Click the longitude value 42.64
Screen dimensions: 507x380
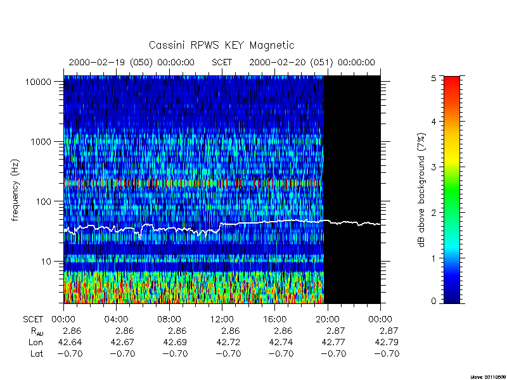pyautogui.click(x=70, y=342)
